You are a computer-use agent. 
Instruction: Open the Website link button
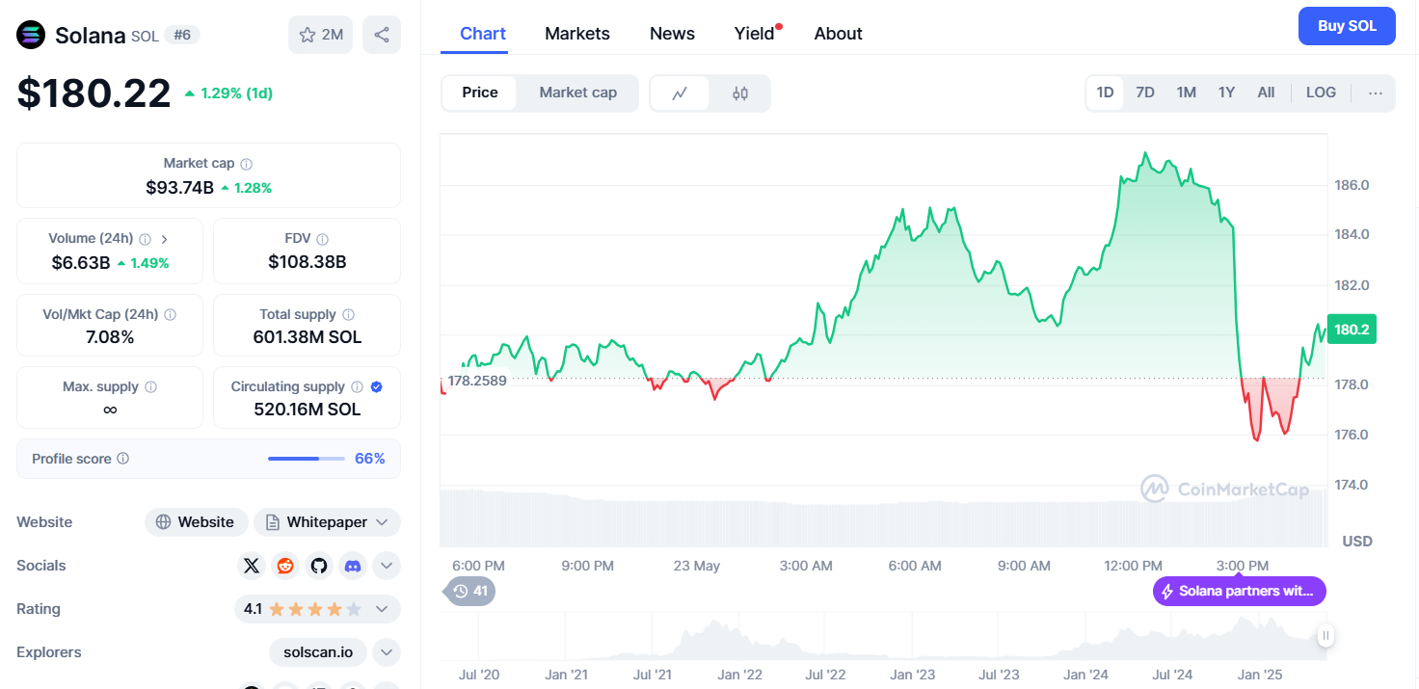pos(196,522)
